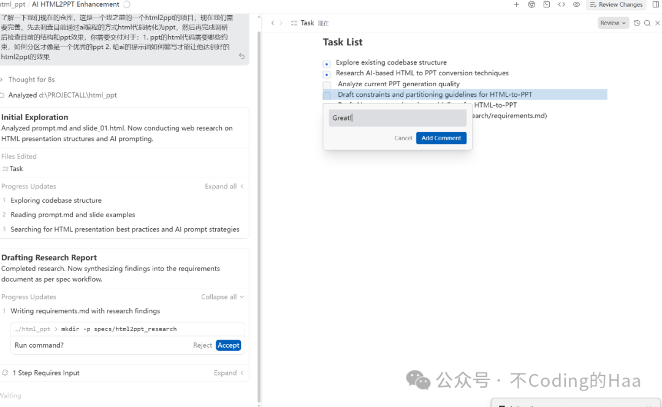The image size is (662, 407).
Task: Toggle checkbox for Analyze current PPT generation quality
Action: (x=326, y=85)
